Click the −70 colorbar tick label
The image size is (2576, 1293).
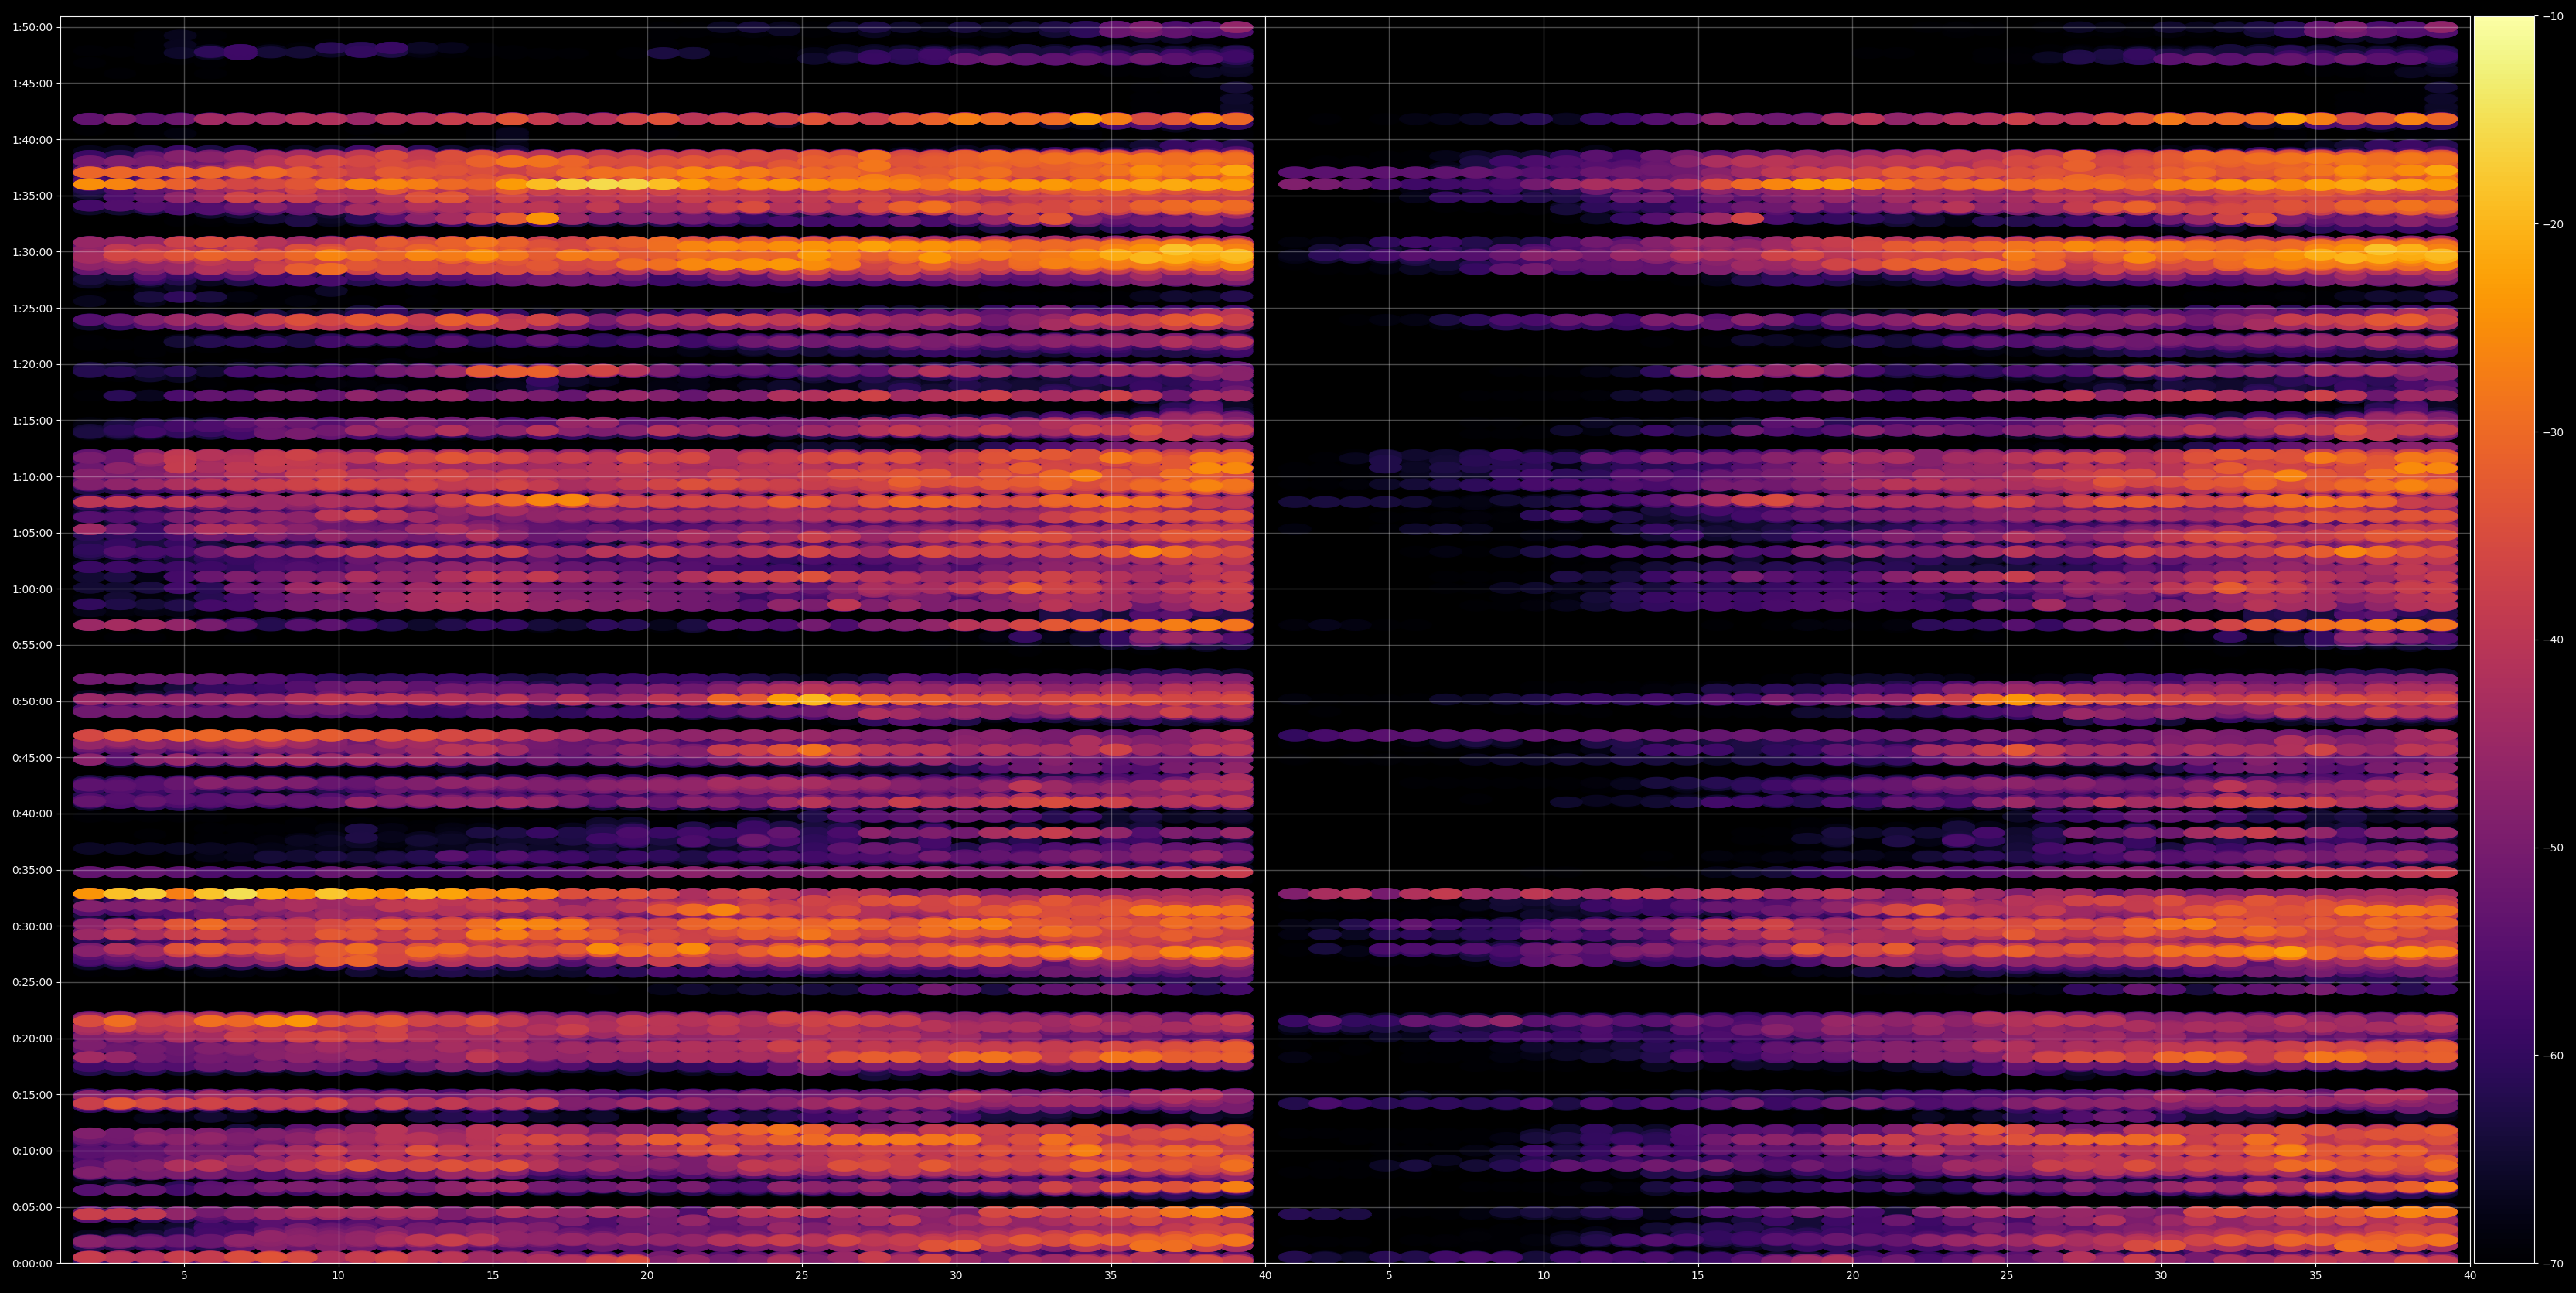[x=2553, y=1263]
